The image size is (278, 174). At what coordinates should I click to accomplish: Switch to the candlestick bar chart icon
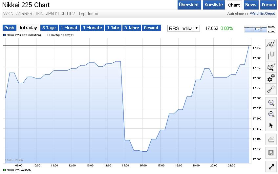[271, 55]
